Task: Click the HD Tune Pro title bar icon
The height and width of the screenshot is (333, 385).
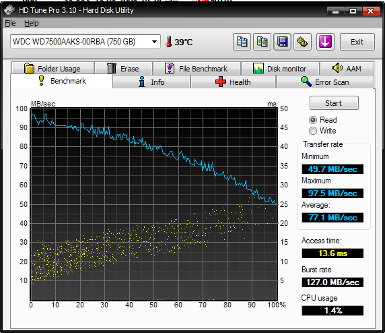Action: 9,10
